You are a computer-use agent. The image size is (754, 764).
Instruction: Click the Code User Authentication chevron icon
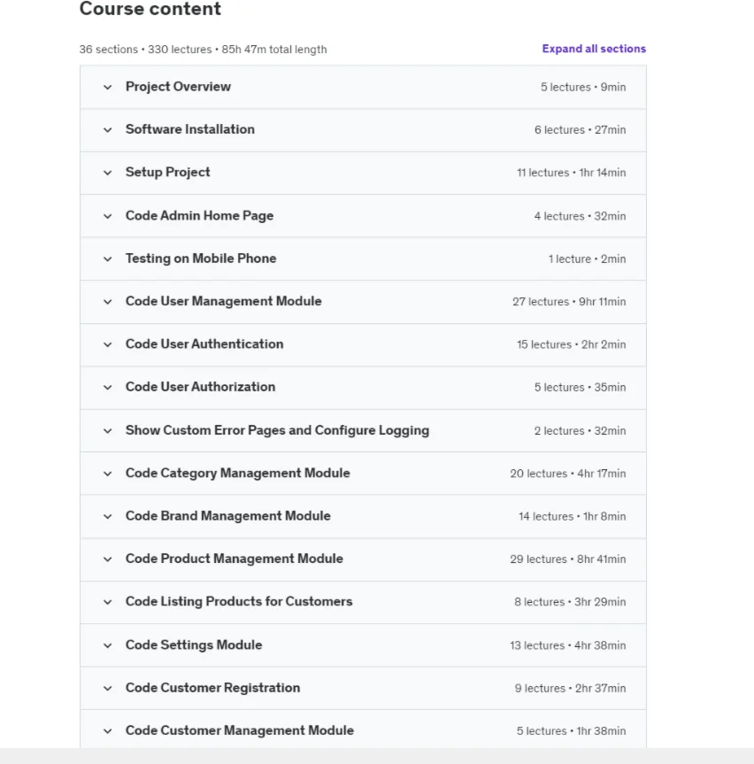pyautogui.click(x=108, y=344)
